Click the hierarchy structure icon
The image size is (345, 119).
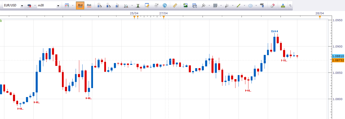click(283, 5)
